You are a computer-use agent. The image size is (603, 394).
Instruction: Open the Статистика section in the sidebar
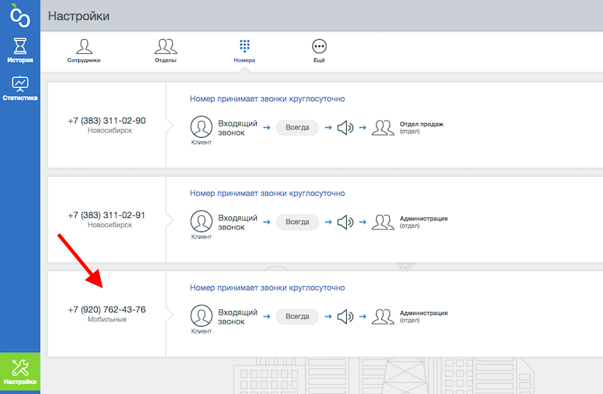[20, 89]
